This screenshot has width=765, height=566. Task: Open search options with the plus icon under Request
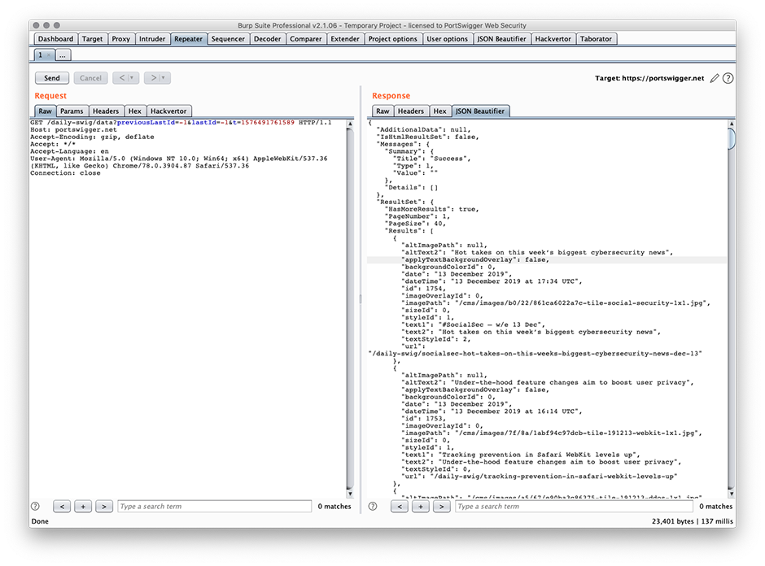[83, 506]
